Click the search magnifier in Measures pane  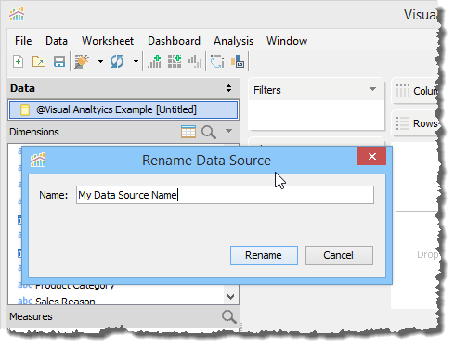[229, 316]
